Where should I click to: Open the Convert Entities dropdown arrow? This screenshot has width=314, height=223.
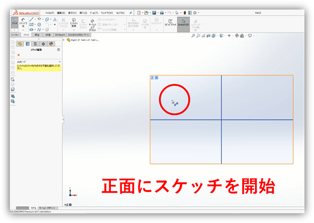(x=74, y=30)
